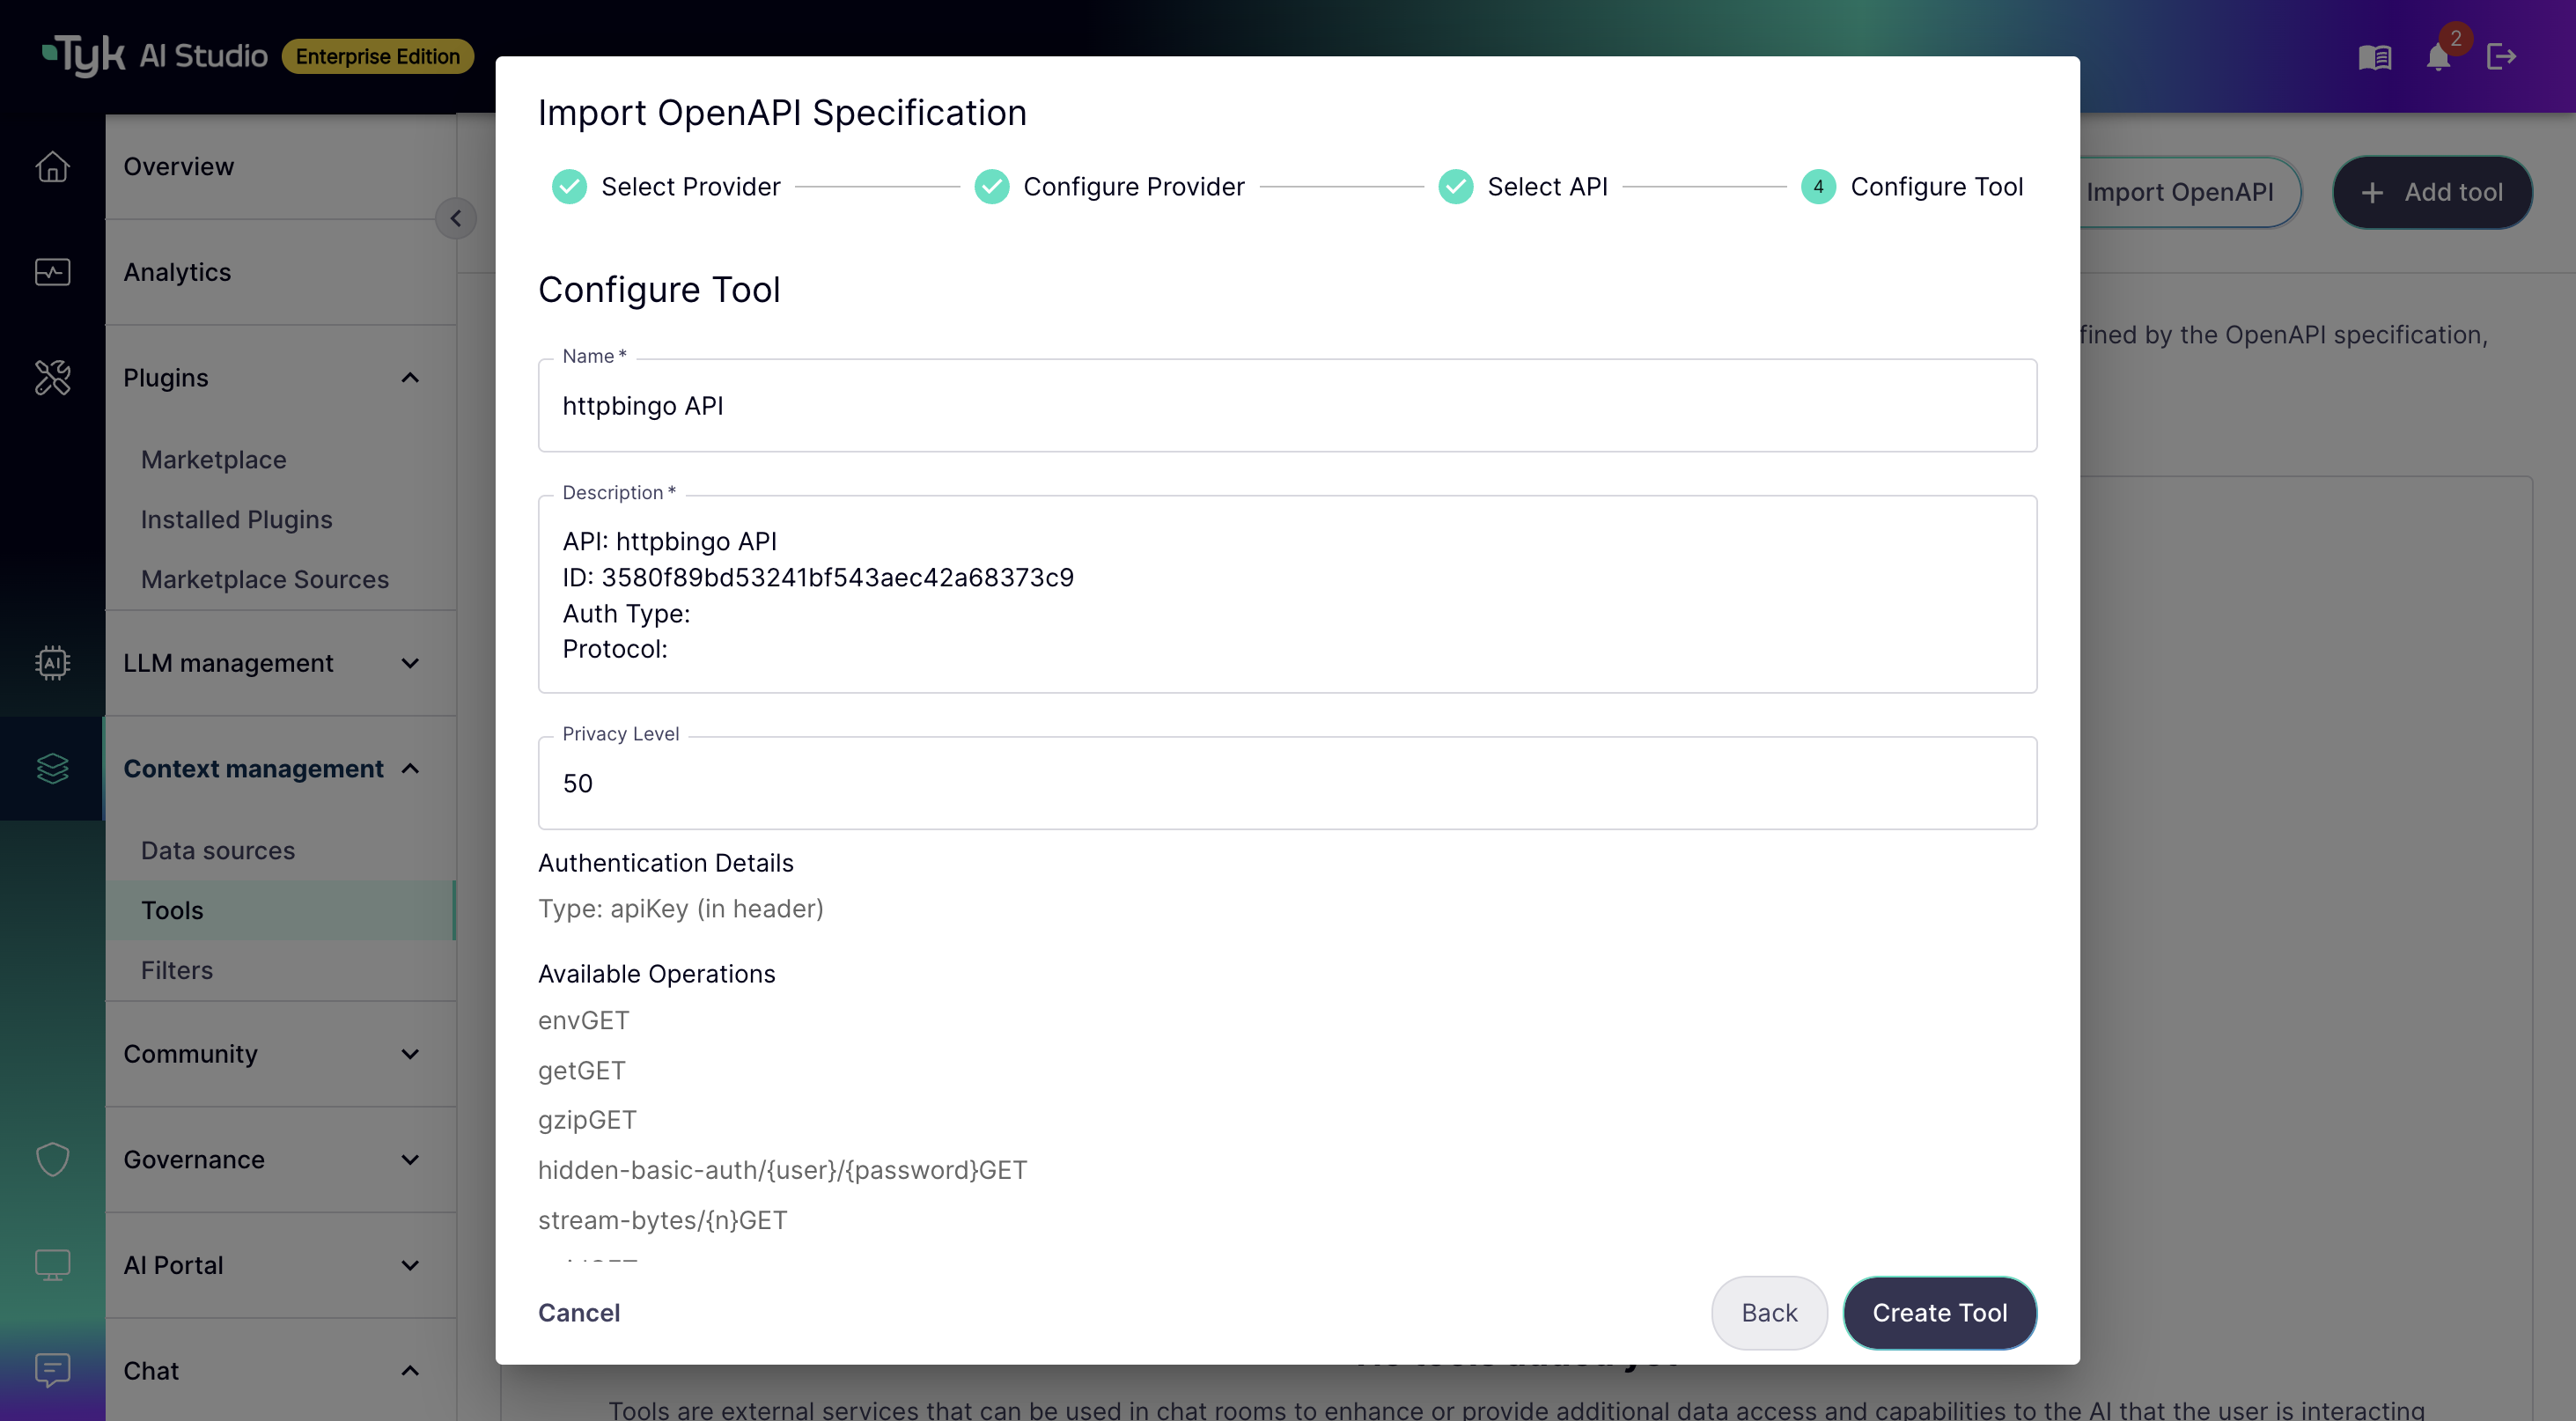Select the plugins tools icon
Screen dimensions: 2576x1421
click(x=52, y=377)
